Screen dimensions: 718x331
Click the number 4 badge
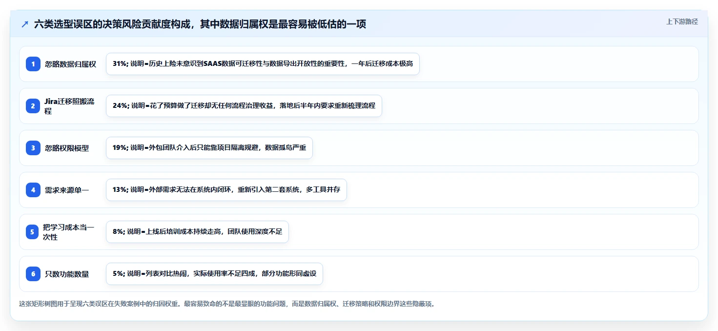(x=33, y=190)
